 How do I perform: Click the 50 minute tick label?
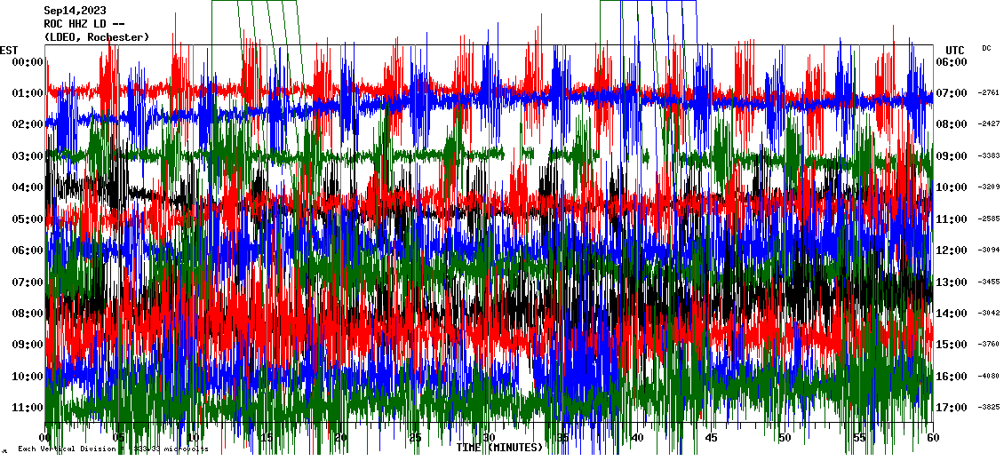(784, 438)
